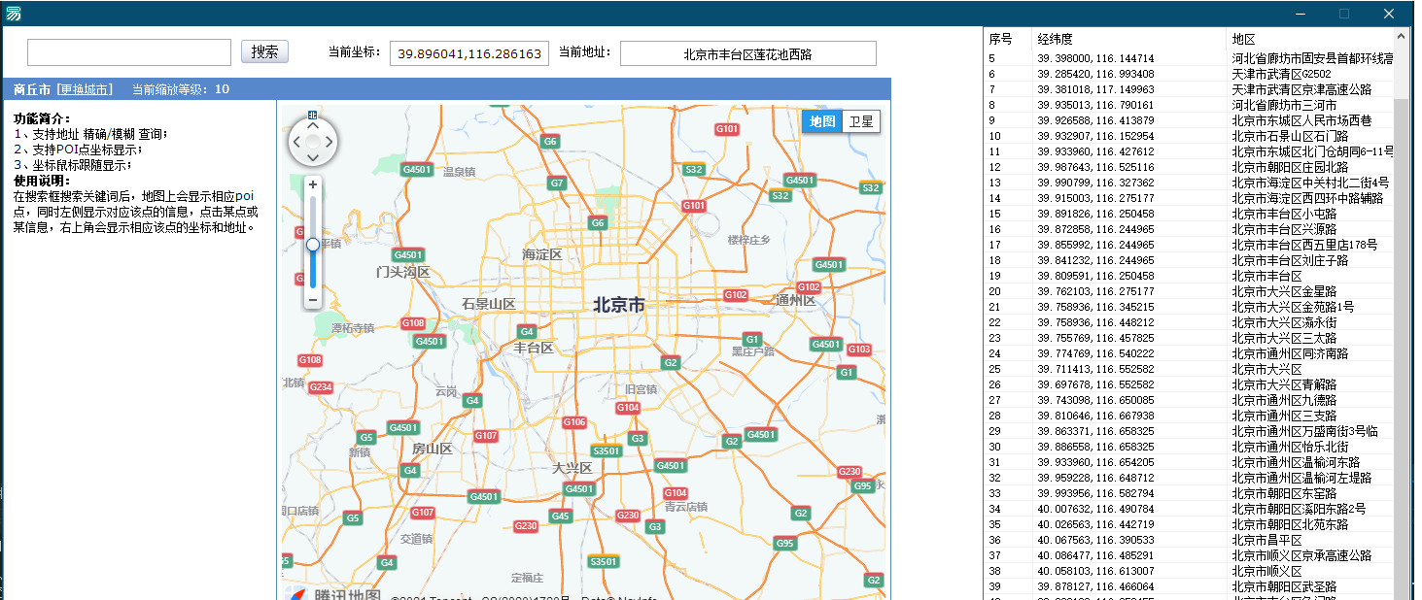Zoom in with the plus button
This screenshot has width=1422, height=600.
click(312, 184)
